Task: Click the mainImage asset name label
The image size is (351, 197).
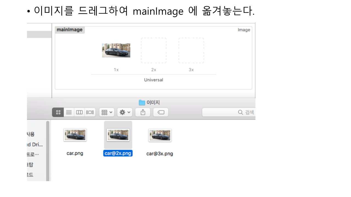Action: [x=70, y=30]
